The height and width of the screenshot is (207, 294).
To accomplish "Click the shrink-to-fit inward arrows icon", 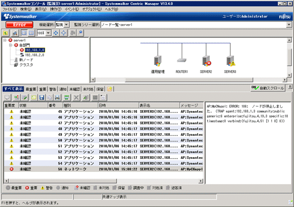I will 56,33.
